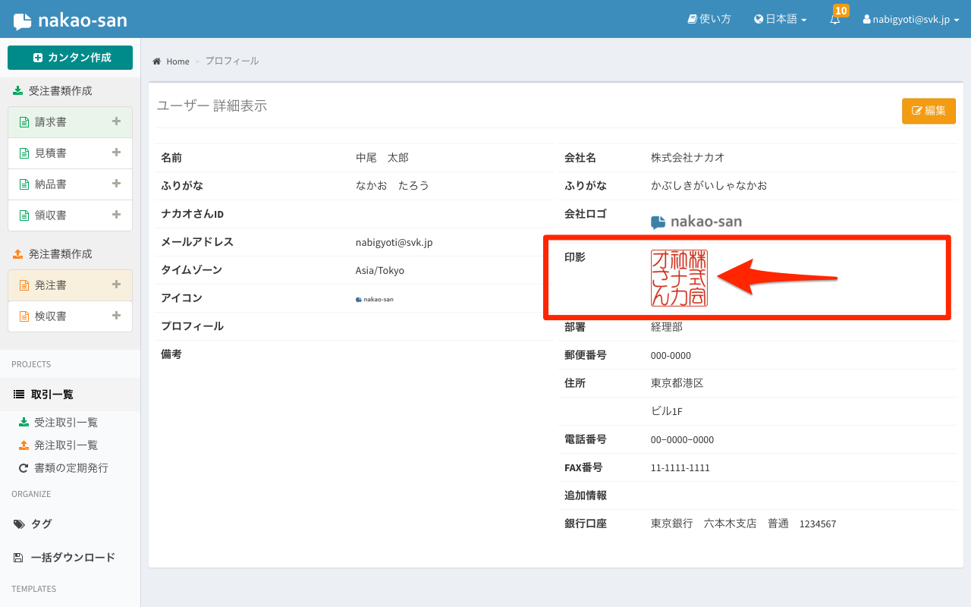Click the save disk icon beside 一括ダウンロード
Viewport: 971px width, 607px height.
tap(18, 558)
